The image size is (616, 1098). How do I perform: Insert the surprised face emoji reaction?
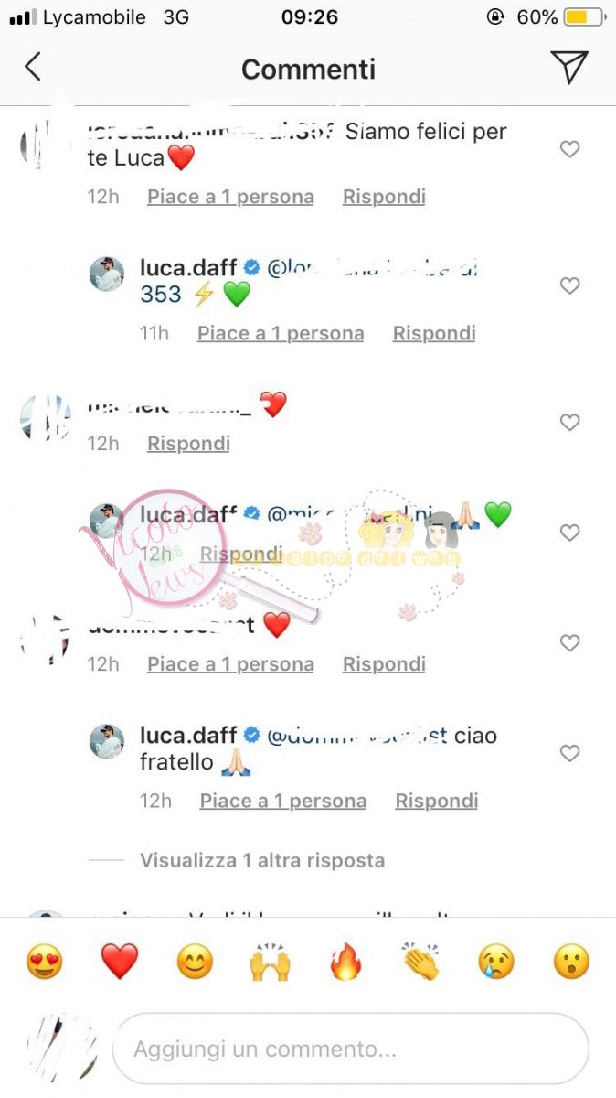point(571,963)
